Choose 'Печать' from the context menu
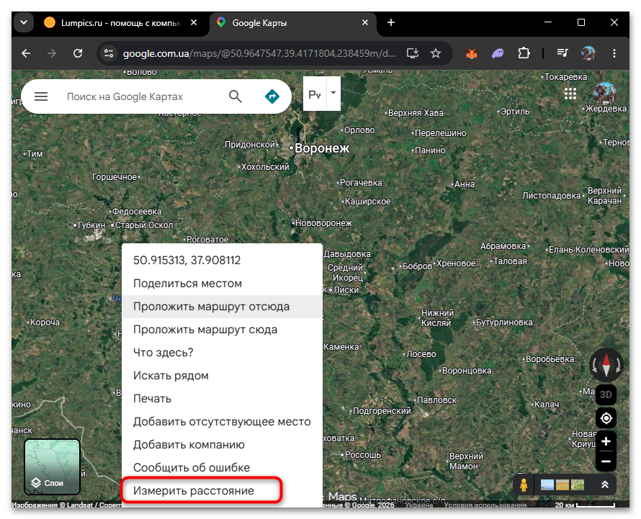The height and width of the screenshot is (519, 641). click(x=222, y=399)
